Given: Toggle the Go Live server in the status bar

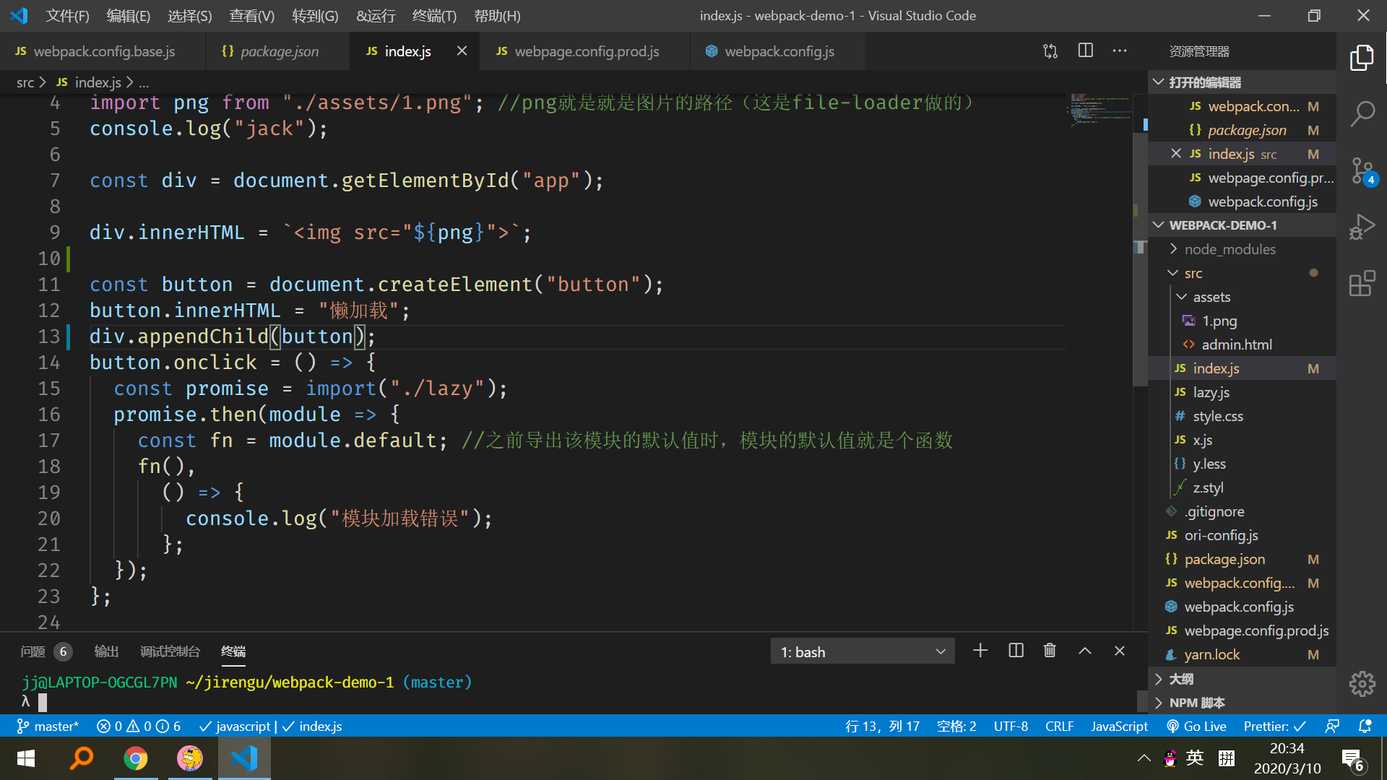Looking at the screenshot, I should [x=1197, y=727].
